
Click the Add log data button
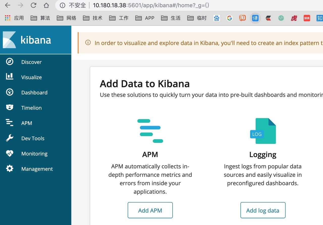pyautogui.click(x=263, y=210)
